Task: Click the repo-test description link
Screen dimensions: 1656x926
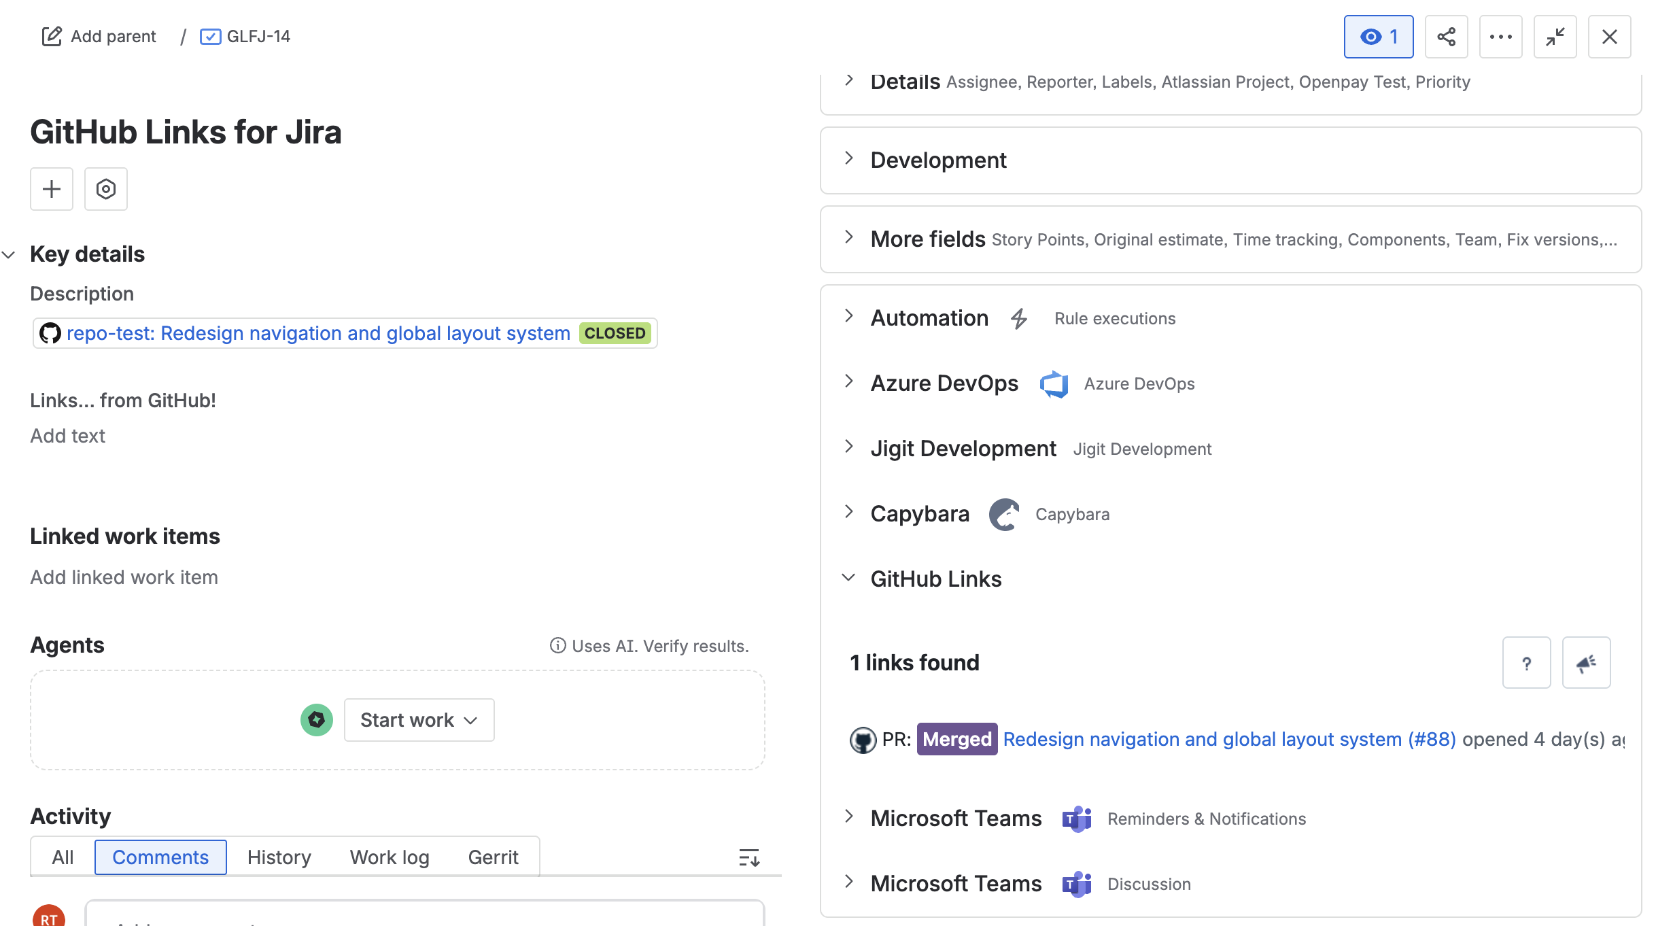Action: point(318,333)
